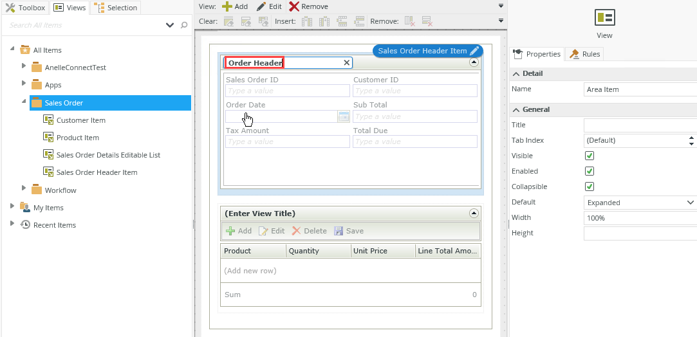
Task: Click the search magnifier icon
Action: click(184, 25)
